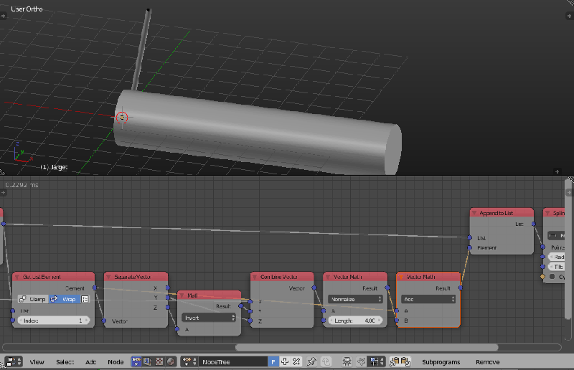Click X output socket of Separate Vector

pyautogui.click(x=168, y=288)
